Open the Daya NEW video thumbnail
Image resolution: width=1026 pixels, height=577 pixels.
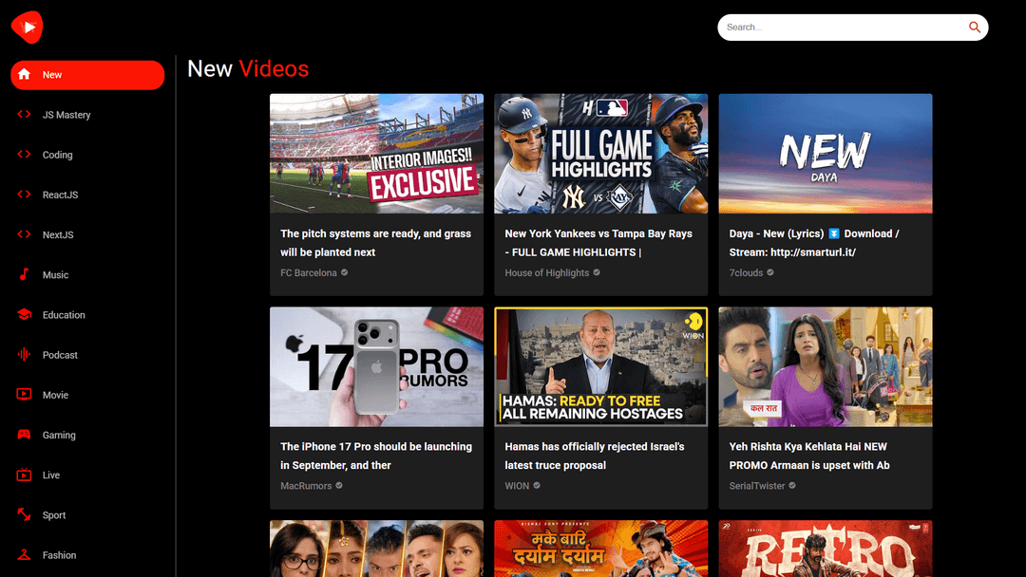point(826,154)
